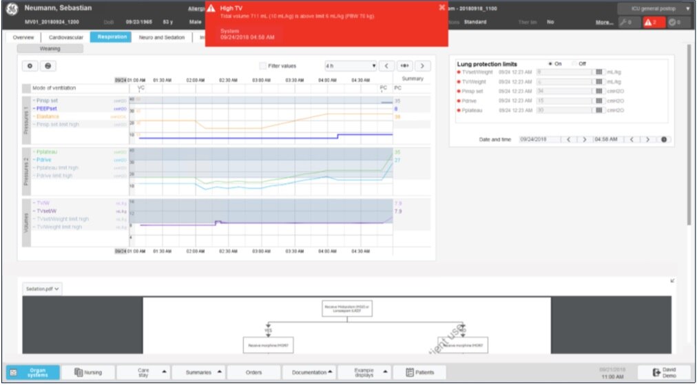Expand the Sedation.pdf document dropdown

coord(42,289)
